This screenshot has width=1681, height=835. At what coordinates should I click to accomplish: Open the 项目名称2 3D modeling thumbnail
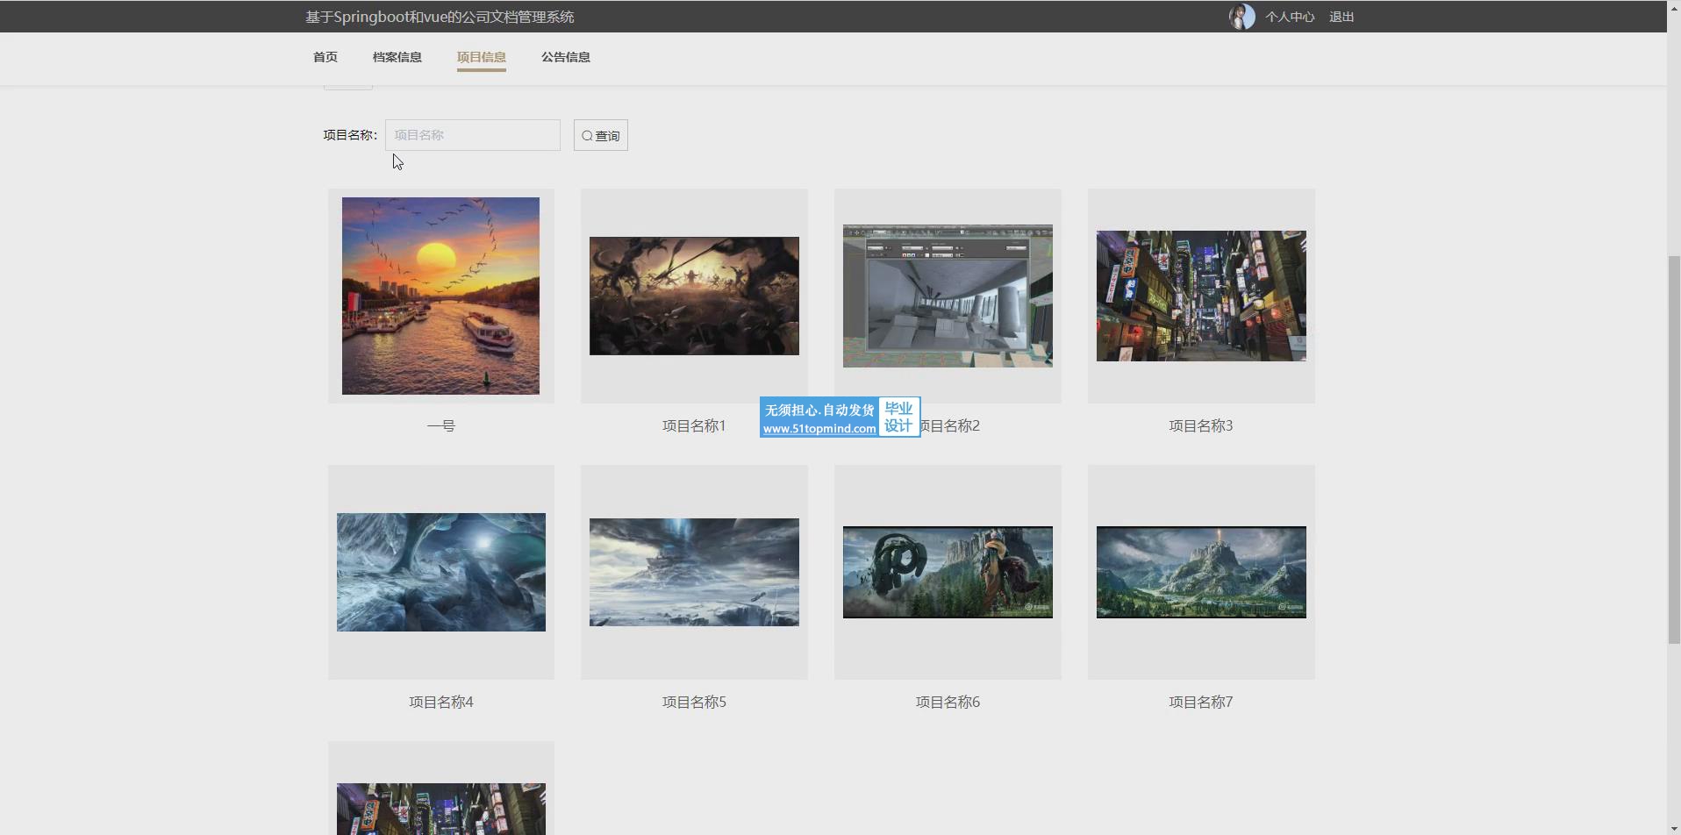coord(948,296)
